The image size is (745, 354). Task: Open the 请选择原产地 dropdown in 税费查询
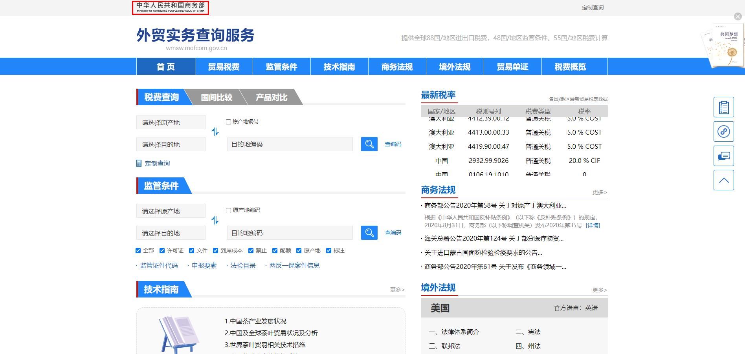coord(171,122)
